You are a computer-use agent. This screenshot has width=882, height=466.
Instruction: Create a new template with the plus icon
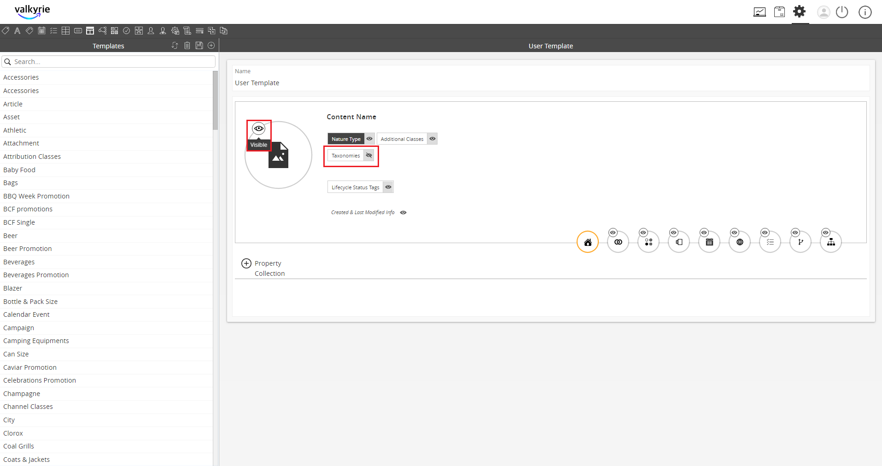tap(211, 46)
